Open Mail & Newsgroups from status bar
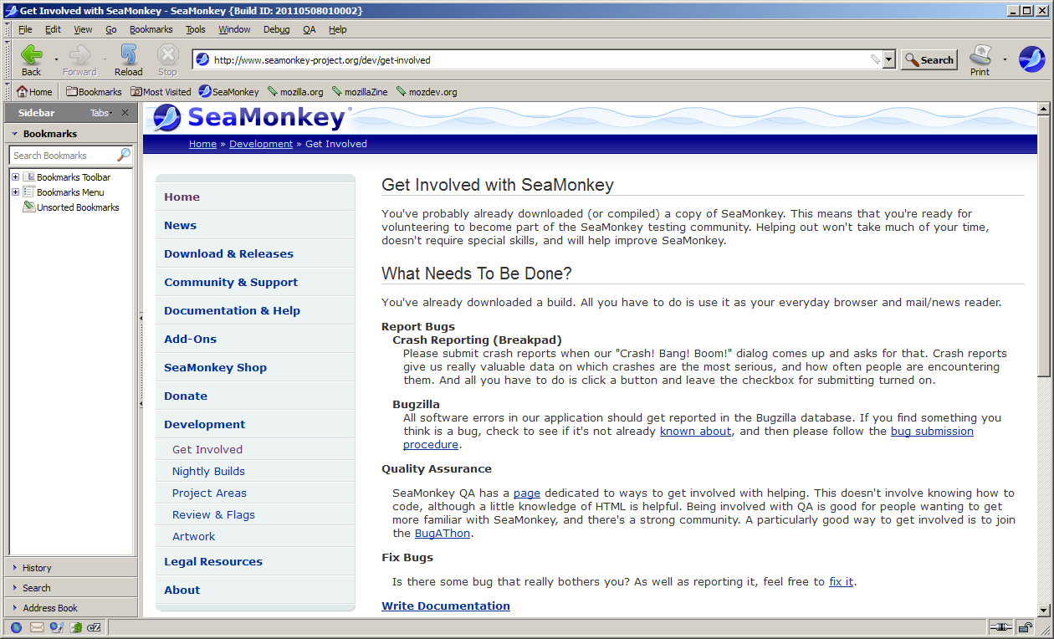This screenshot has height=639, width=1054. click(x=37, y=627)
